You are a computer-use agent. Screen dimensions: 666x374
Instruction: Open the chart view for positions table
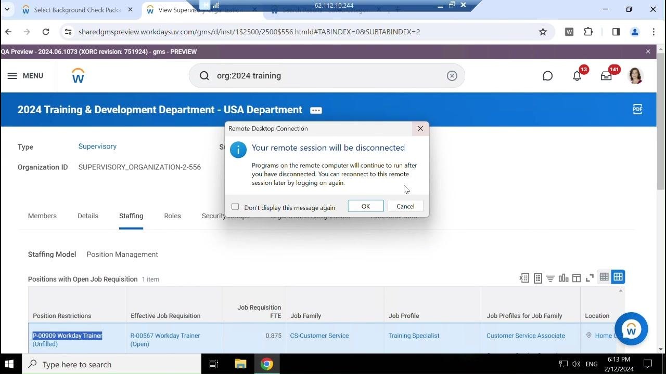coord(563,278)
